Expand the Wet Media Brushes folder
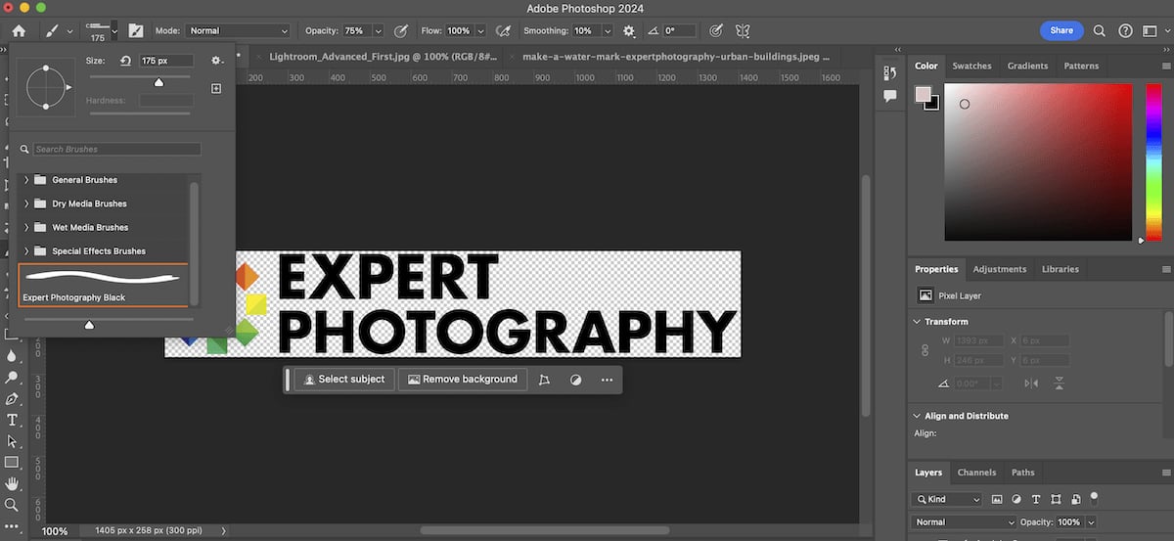 click(26, 227)
